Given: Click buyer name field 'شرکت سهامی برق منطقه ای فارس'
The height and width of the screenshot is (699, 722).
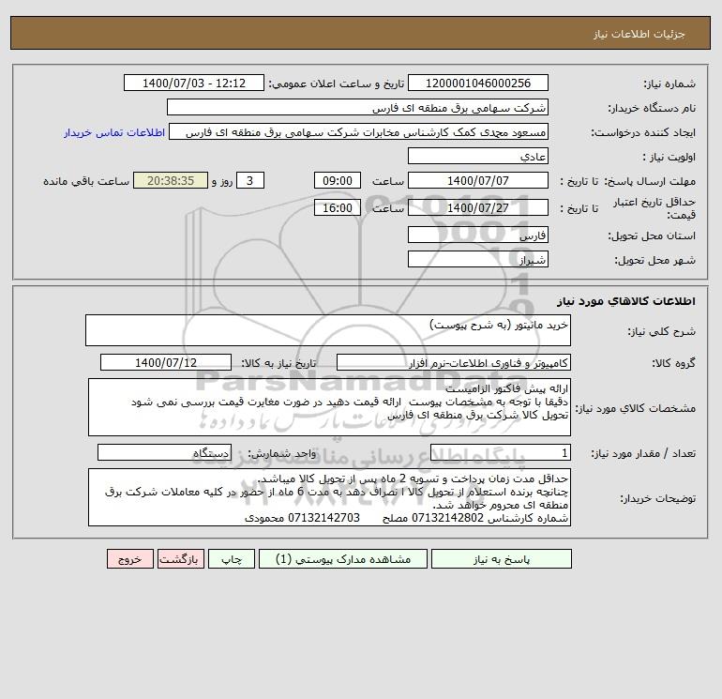Looking at the screenshot, I should [x=357, y=107].
